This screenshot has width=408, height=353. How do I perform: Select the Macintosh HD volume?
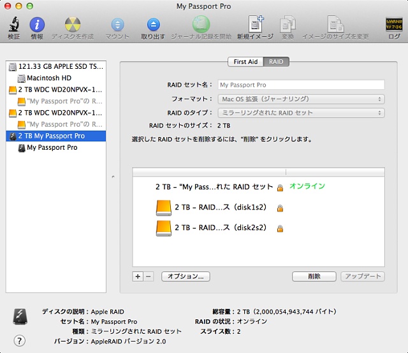pos(56,78)
